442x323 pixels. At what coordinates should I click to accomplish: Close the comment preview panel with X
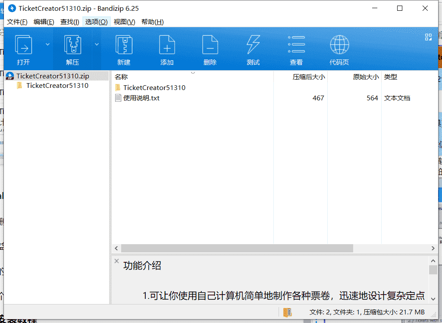click(x=116, y=261)
